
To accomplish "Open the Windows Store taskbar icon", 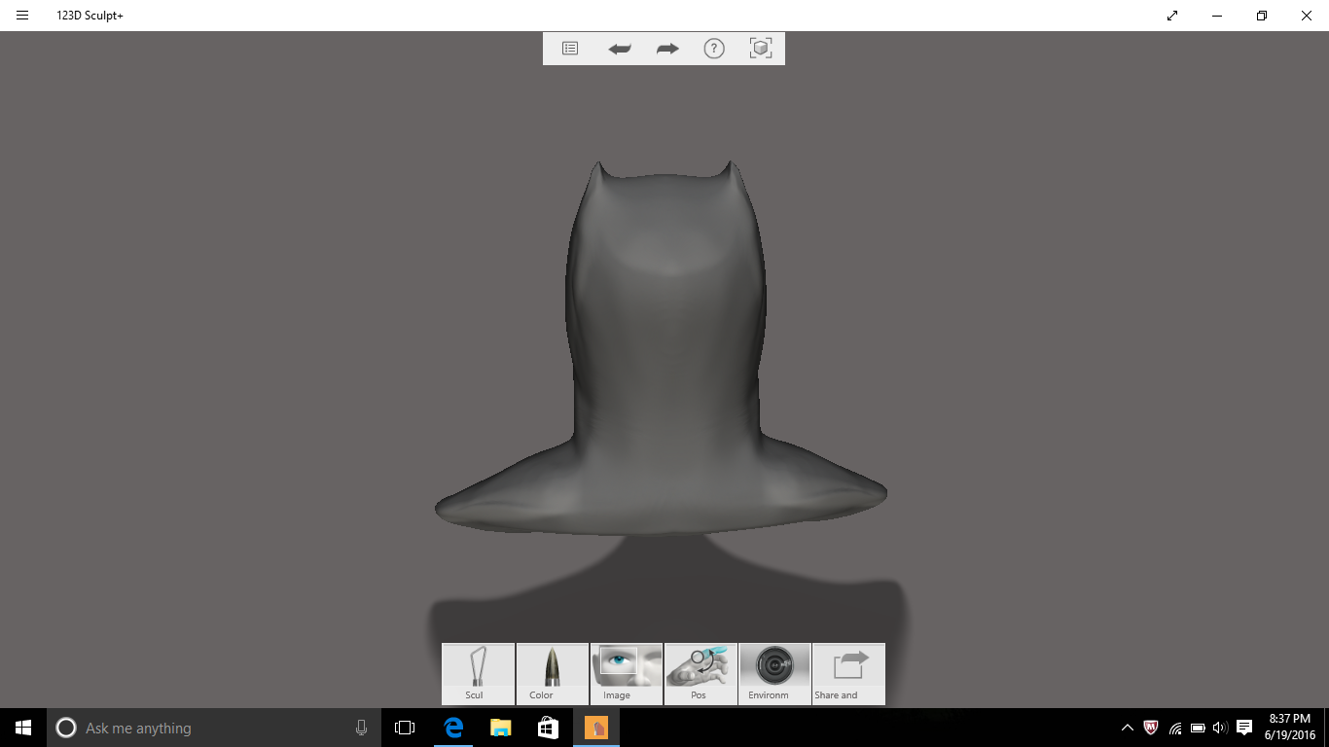I will point(548,728).
